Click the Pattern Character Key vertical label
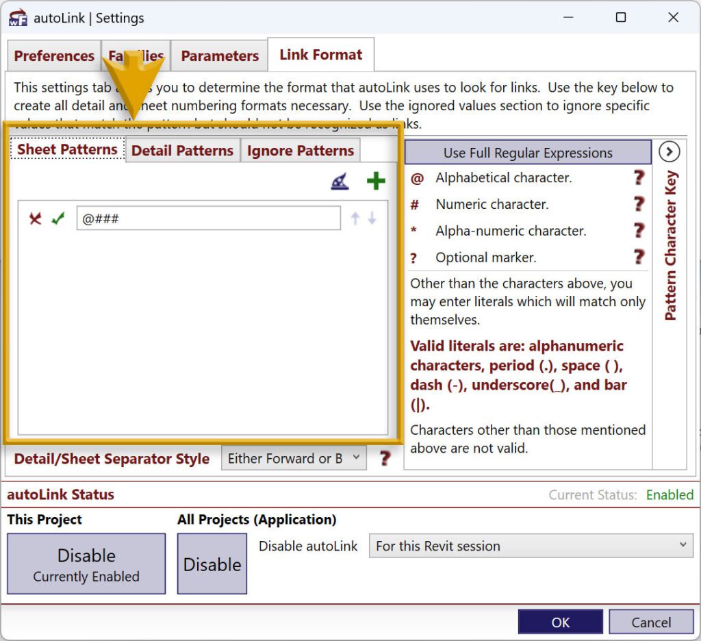The height and width of the screenshot is (641, 701). point(670,245)
